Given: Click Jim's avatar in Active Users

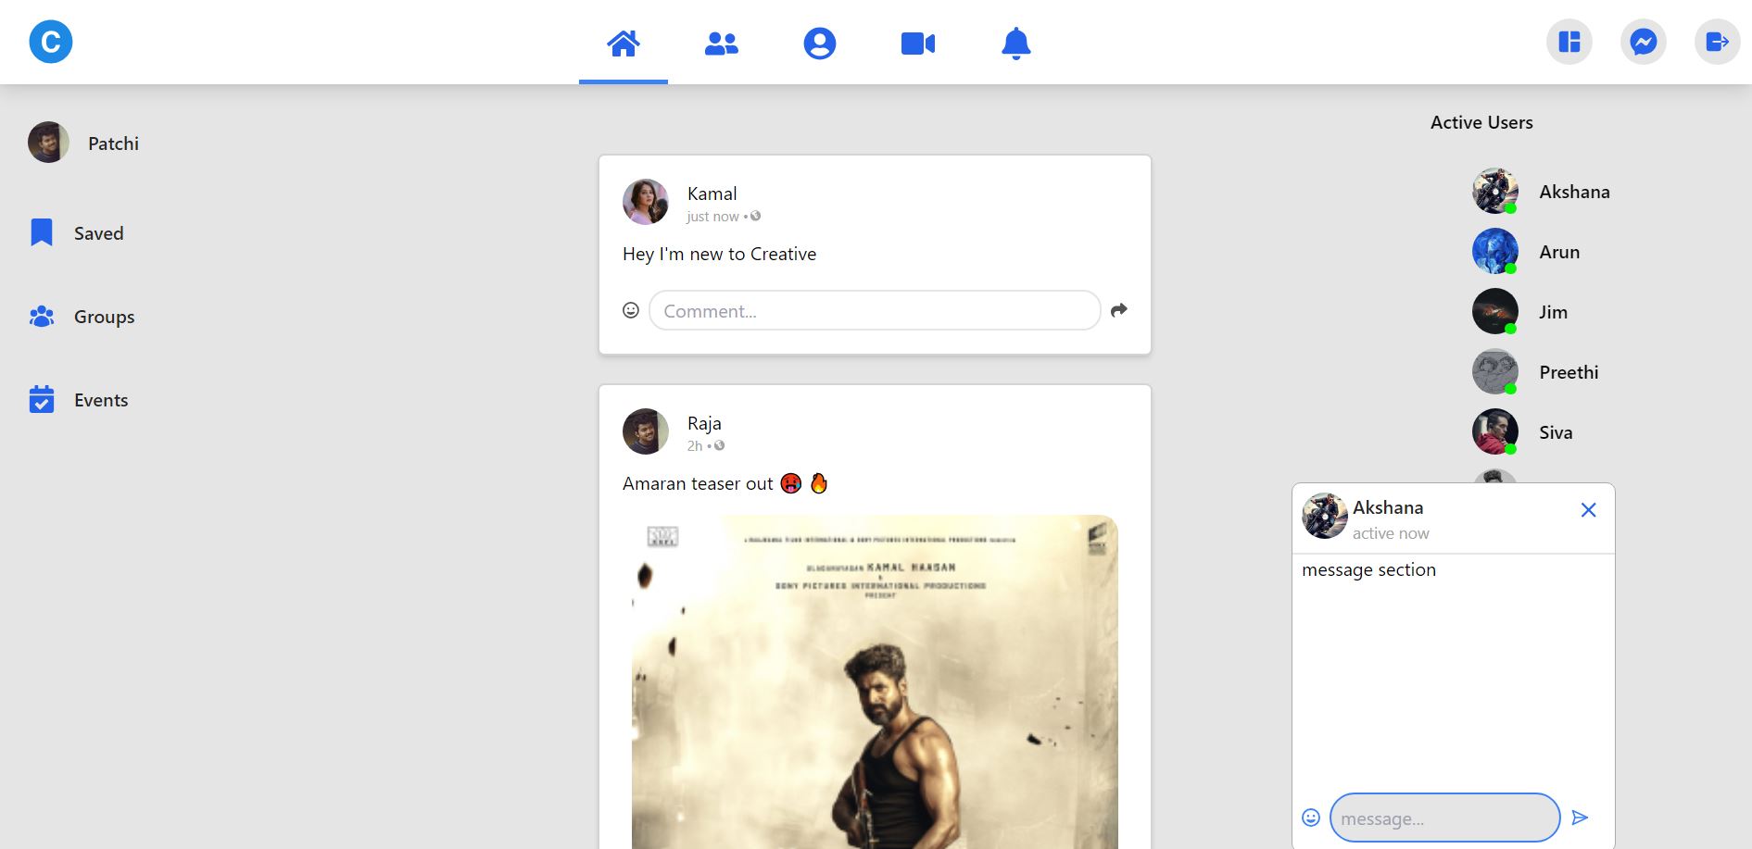Looking at the screenshot, I should (x=1495, y=311).
